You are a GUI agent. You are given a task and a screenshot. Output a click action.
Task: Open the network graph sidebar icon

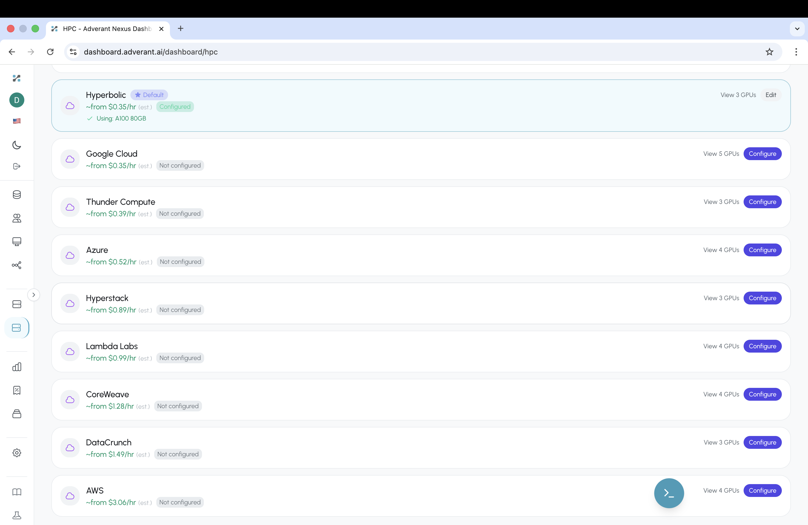coord(16,265)
